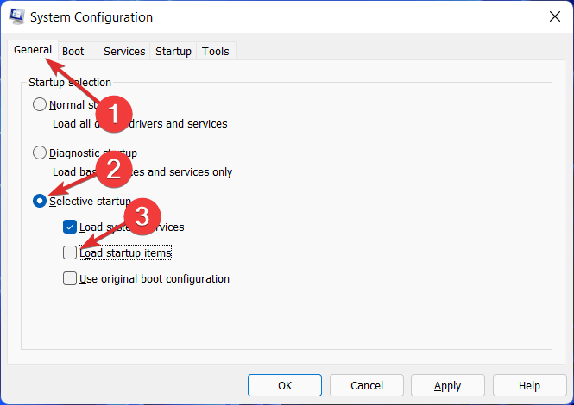The height and width of the screenshot is (405, 574).
Task: Hit the Apply button
Action: 447,386
